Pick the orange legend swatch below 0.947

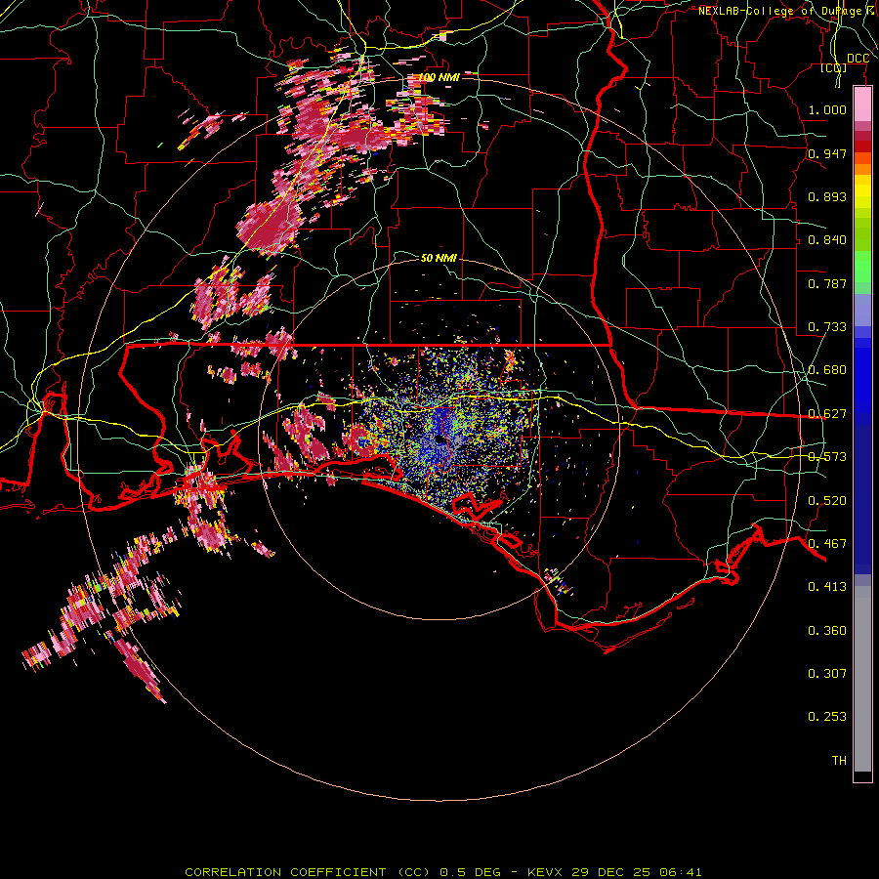coord(862,169)
